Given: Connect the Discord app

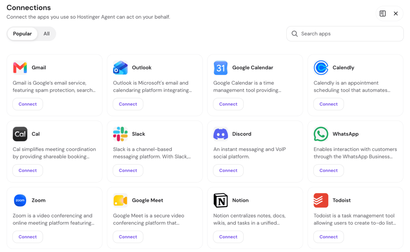Looking at the screenshot, I should tap(228, 171).
